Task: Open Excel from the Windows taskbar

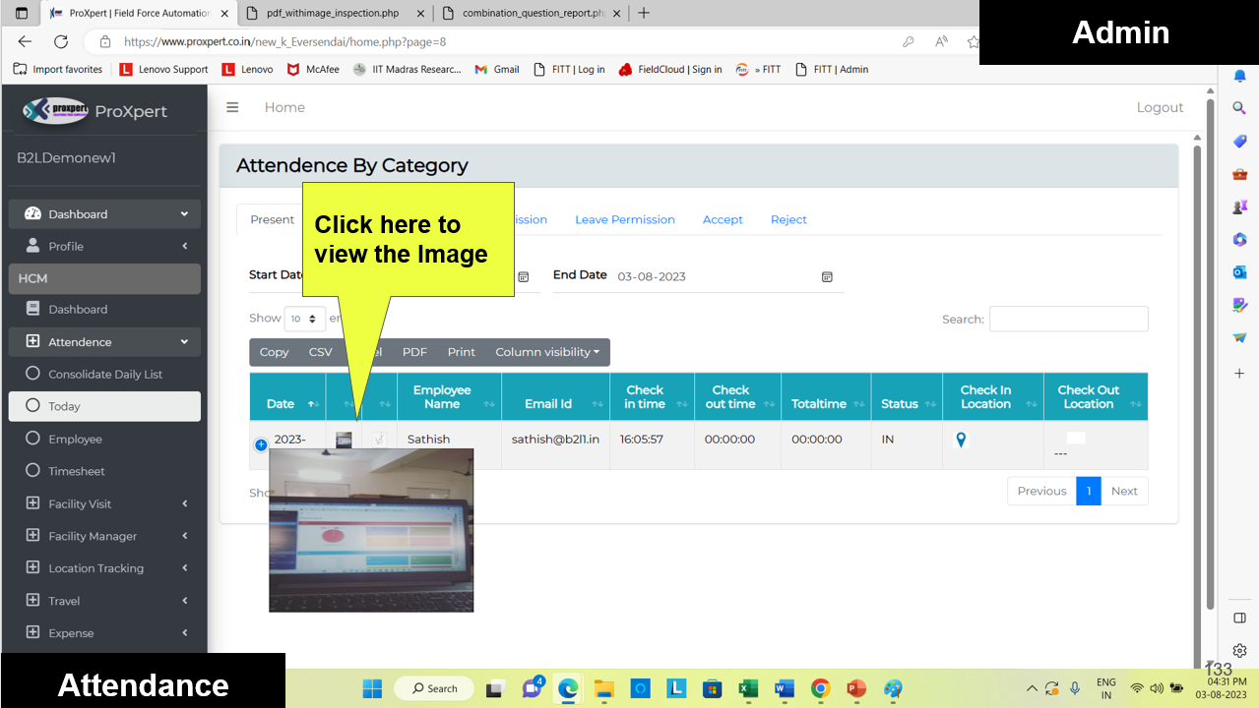Action: (748, 688)
